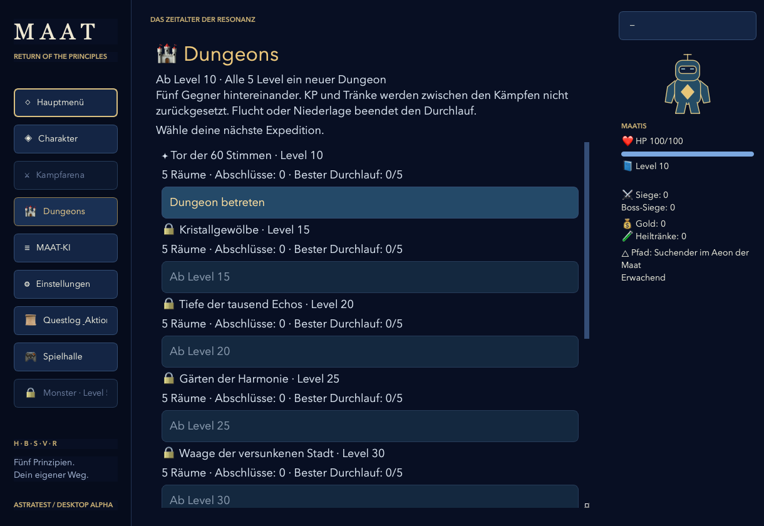Click the 'Tiefe der tausend Echos · Level 20' title
This screenshot has width=764, height=526.
266,304
